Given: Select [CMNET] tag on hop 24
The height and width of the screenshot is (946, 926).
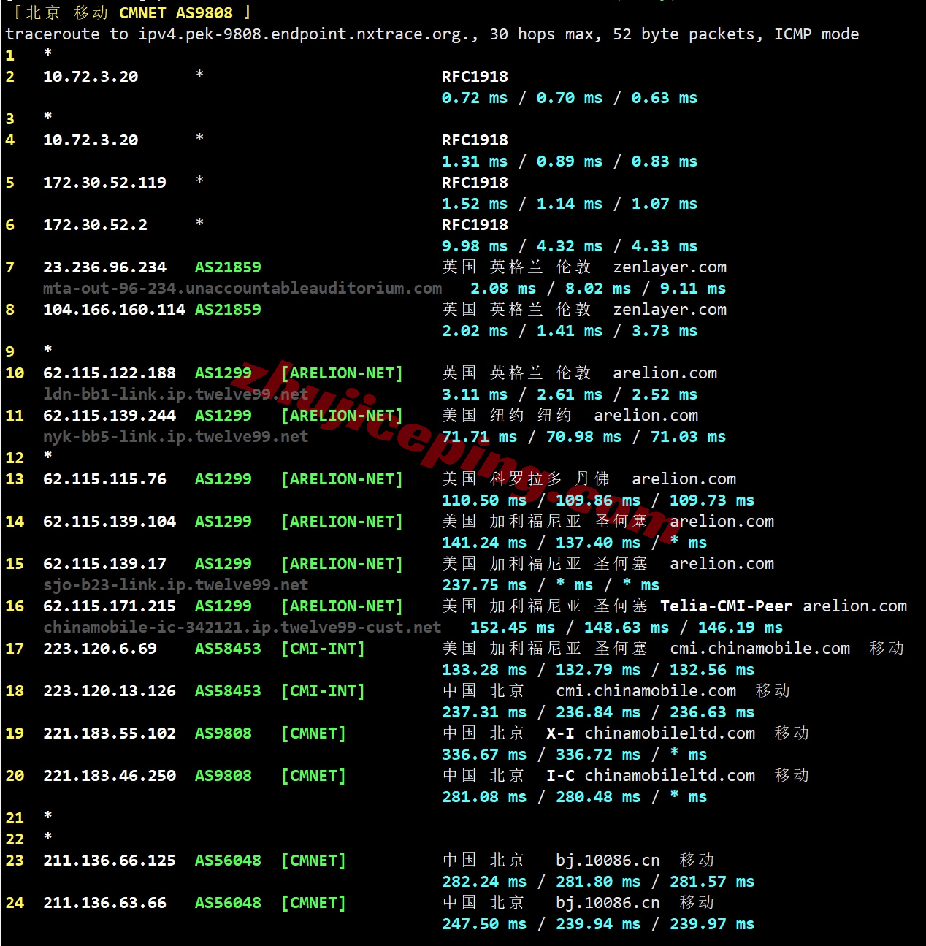Looking at the screenshot, I should [313, 903].
